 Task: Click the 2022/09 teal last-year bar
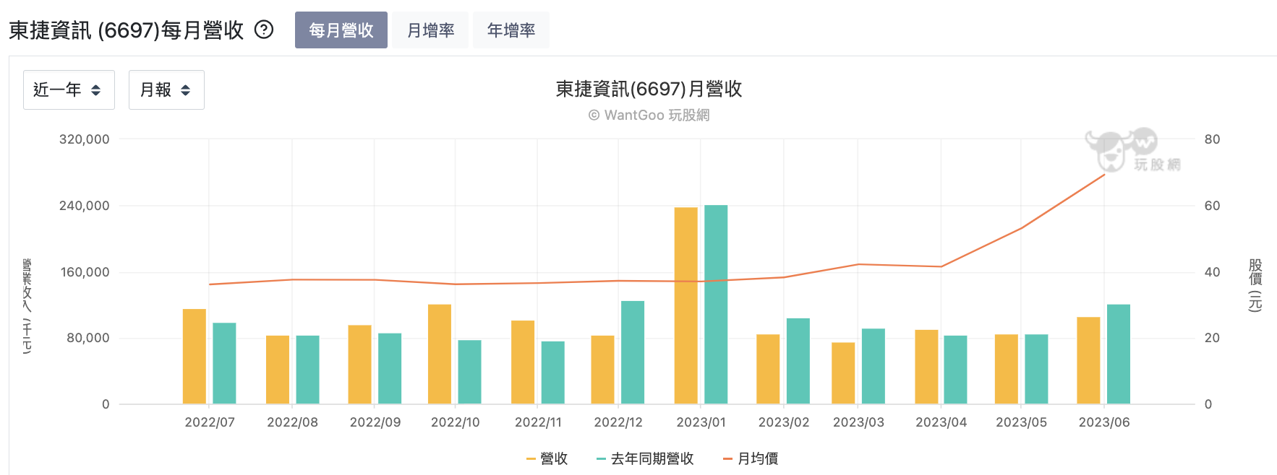[390, 368]
